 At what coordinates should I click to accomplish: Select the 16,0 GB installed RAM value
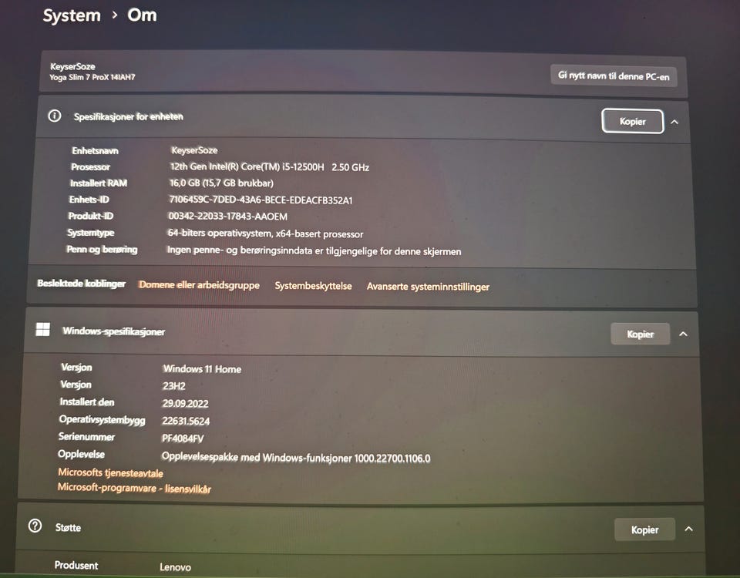(221, 183)
